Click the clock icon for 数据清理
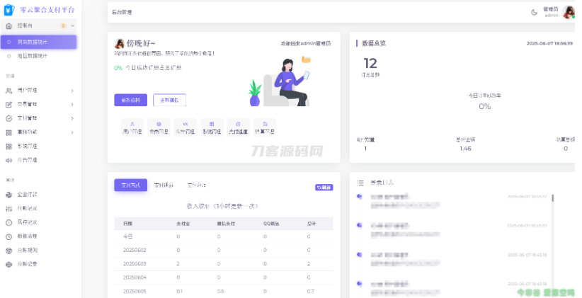Screen dimensions: 582x298 point(9,236)
